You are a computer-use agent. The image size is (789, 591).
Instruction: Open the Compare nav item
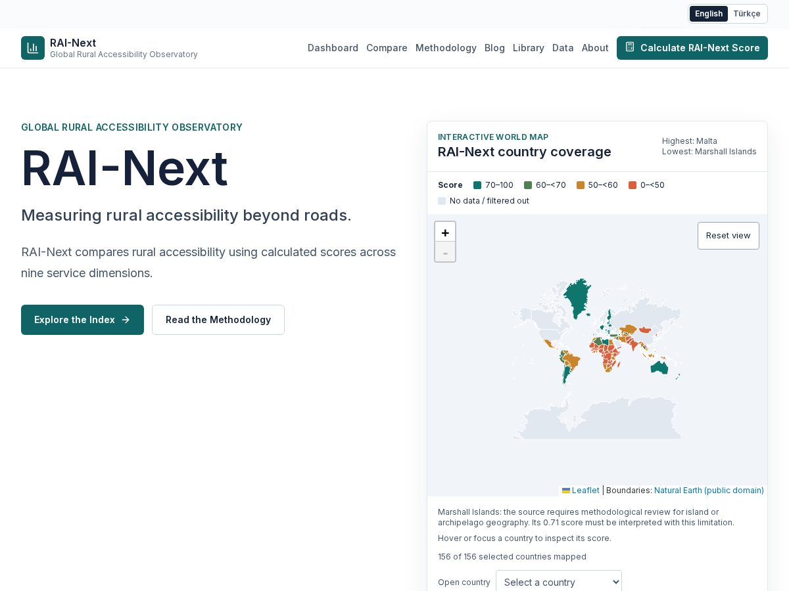pyautogui.click(x=387, y=48)
